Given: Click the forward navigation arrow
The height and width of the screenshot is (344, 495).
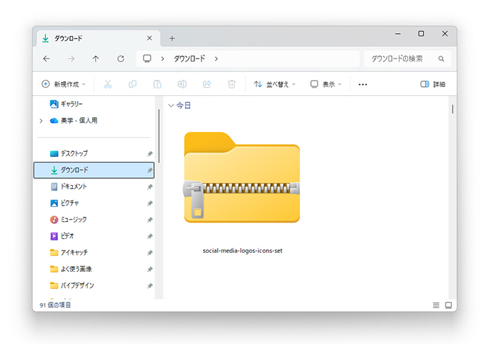Looking at the screenshot, I should [71, 59].
